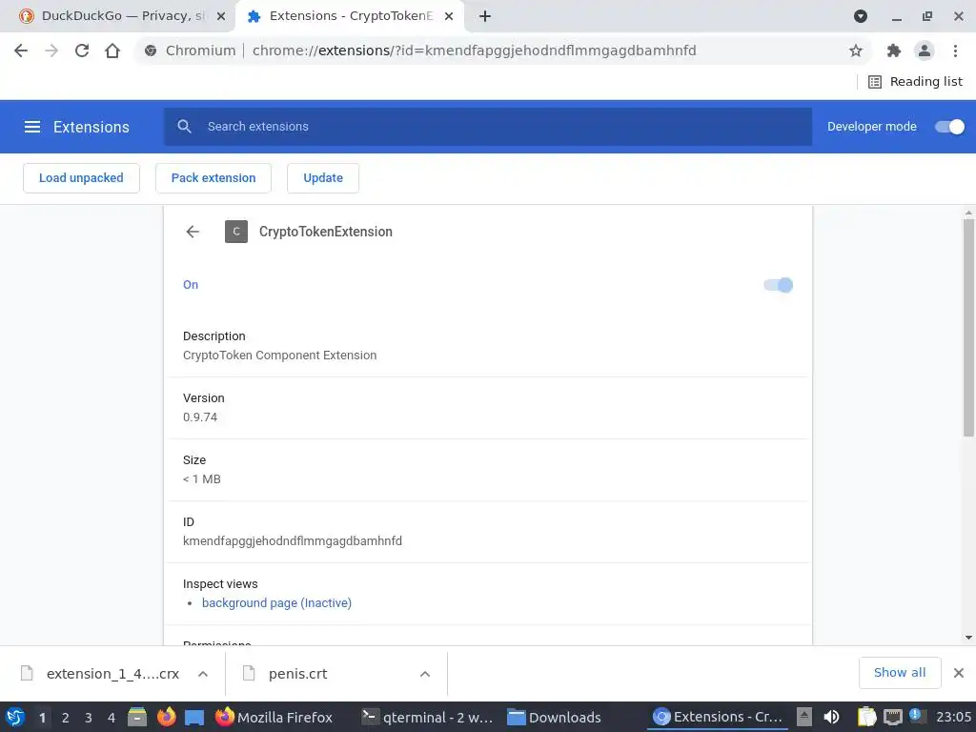Viewport: 976px width, 732px height.
Task: Click the scrollbar down arrow
Action: 968,638
